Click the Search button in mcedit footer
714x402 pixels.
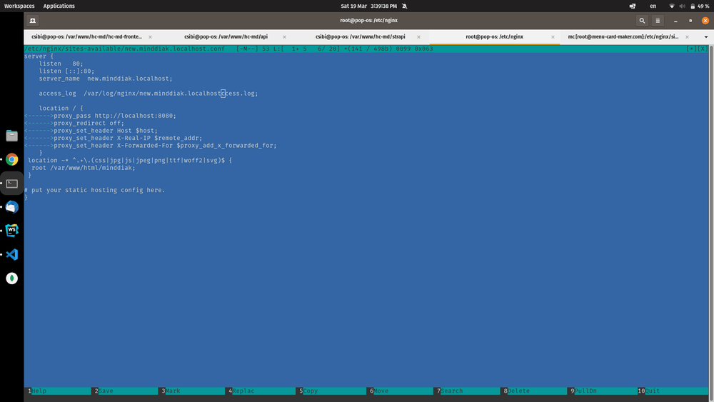pyautogui.click(x=451, y=391)
